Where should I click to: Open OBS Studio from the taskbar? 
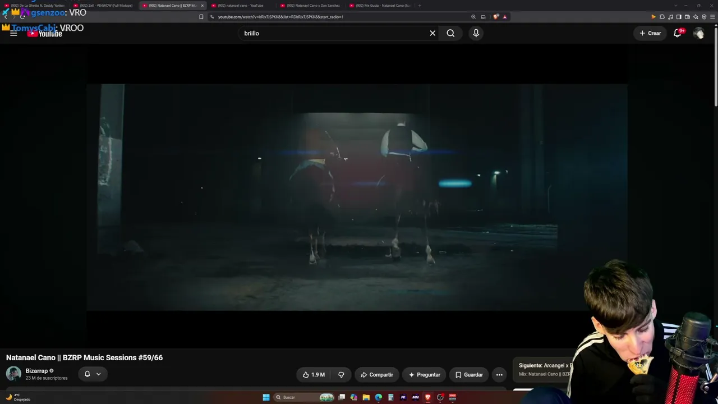click(x=440, y=397)
